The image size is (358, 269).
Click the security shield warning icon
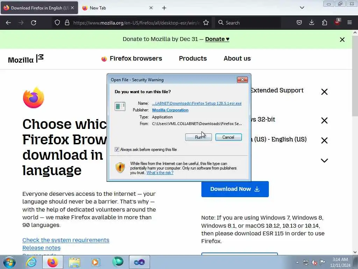click(x=120, y=167)
